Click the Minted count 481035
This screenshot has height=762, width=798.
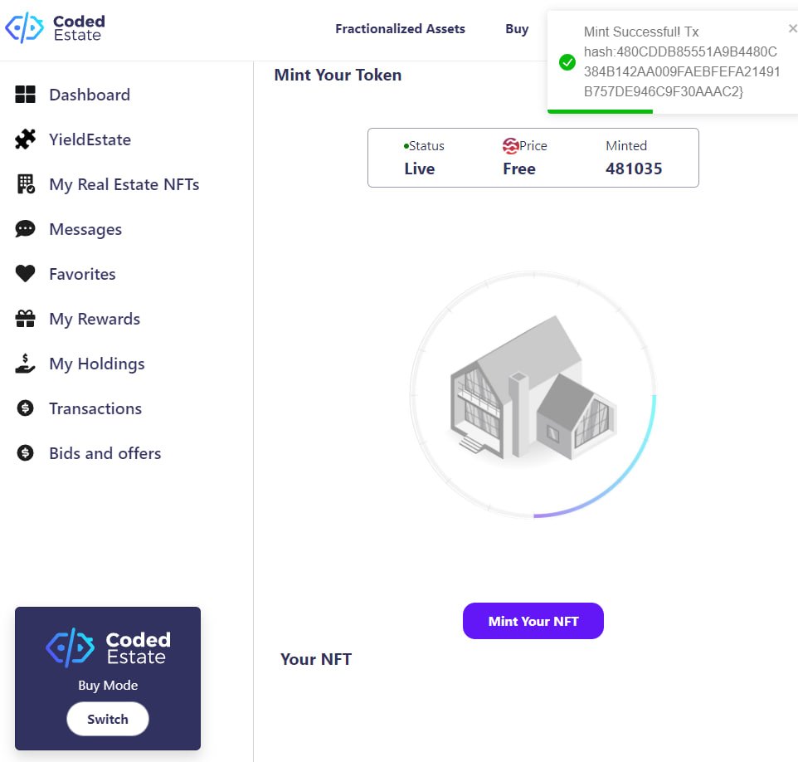[x=634, y=169]
